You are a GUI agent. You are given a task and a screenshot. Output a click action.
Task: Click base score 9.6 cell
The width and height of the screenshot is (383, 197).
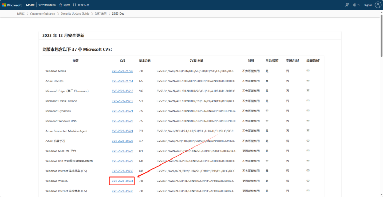pos(141,91)
